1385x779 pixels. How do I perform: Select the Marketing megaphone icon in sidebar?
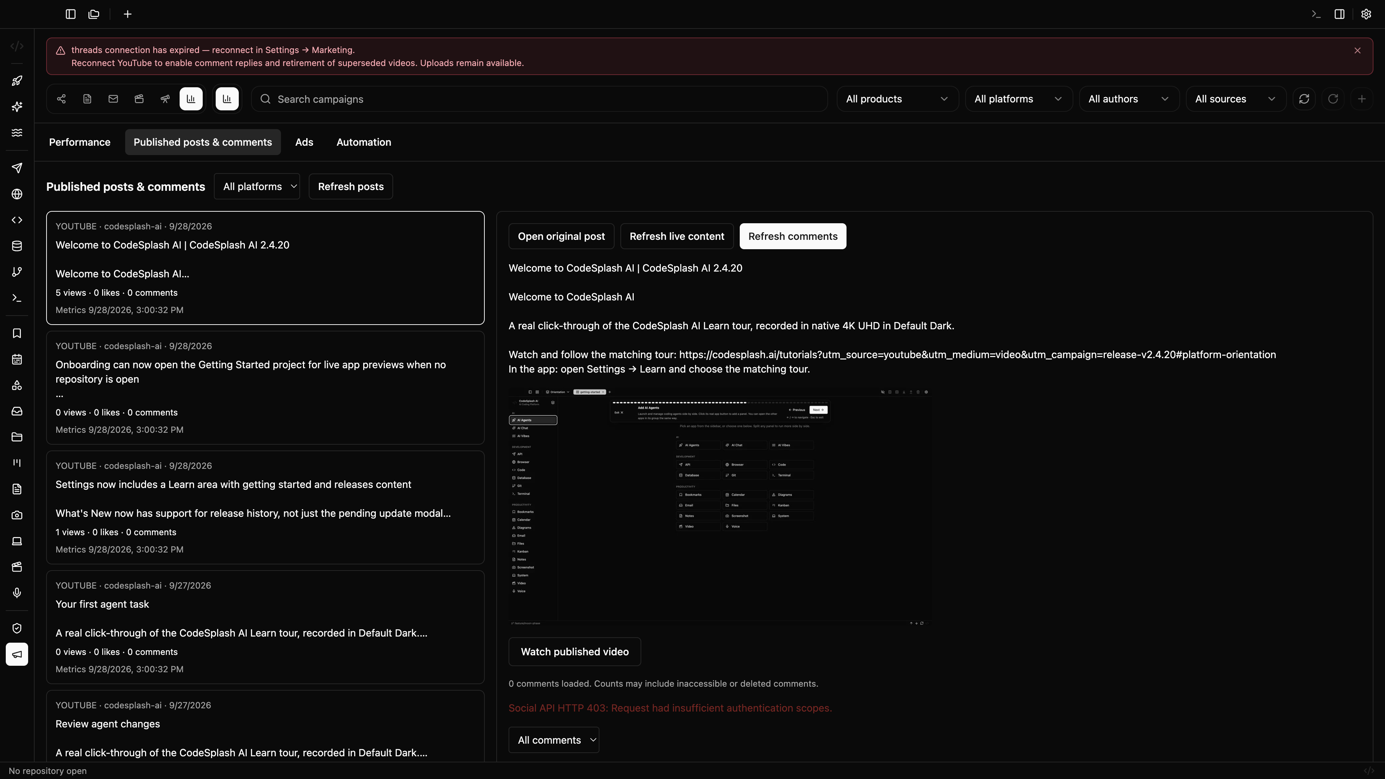tap(17, 654)
